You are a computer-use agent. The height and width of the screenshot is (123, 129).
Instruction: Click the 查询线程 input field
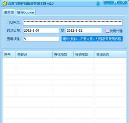41,39
